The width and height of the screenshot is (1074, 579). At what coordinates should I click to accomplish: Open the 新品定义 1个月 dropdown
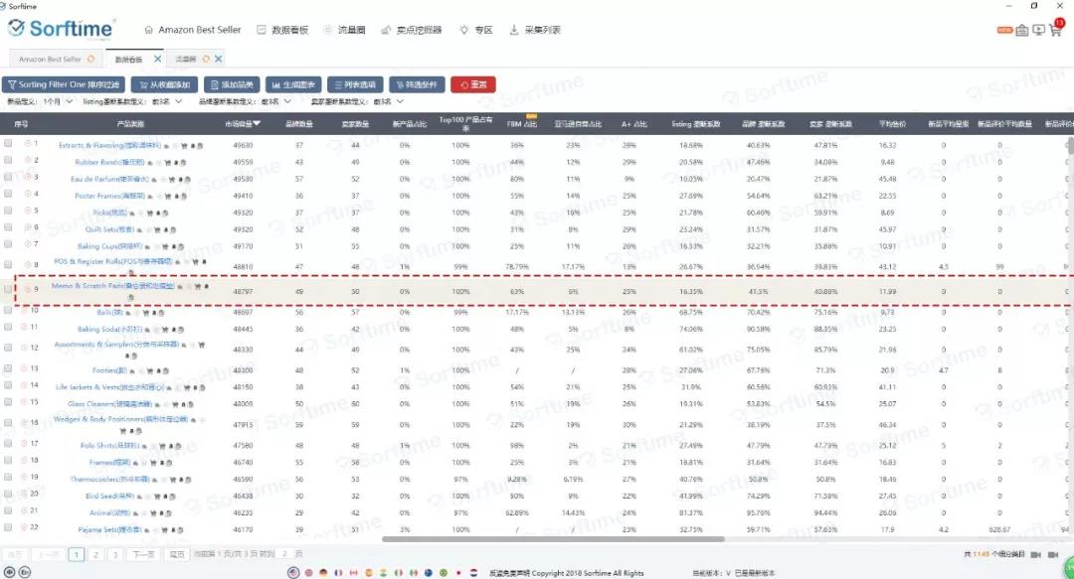tap(65, 101)
